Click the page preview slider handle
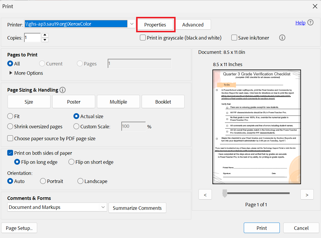The width and height of the screenshot is (321, 238). (x=225, y=193)
